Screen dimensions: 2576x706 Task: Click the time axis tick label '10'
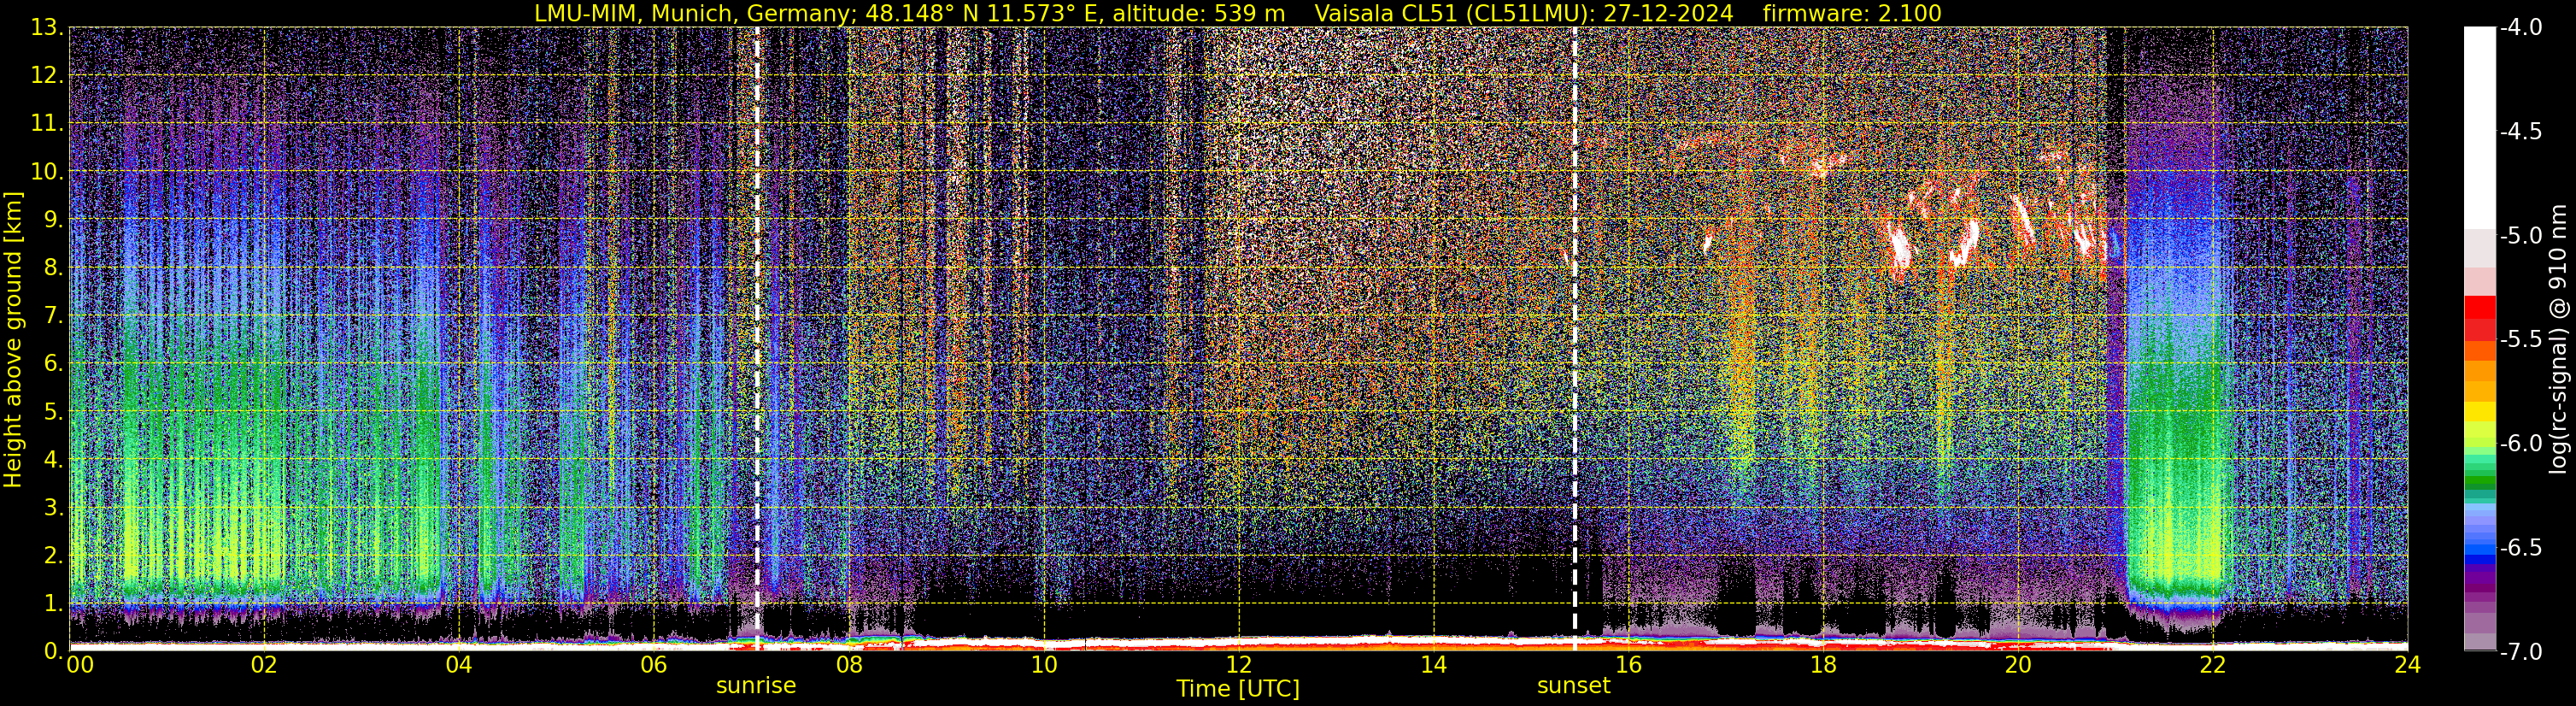(1043, 665)
